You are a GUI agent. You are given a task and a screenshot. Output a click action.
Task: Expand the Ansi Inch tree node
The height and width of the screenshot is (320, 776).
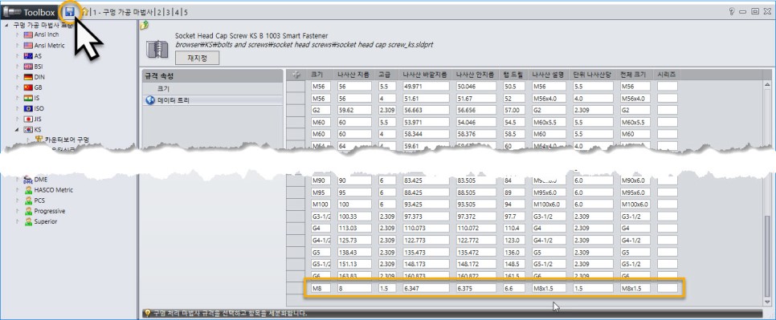click(x=18, y=34)
